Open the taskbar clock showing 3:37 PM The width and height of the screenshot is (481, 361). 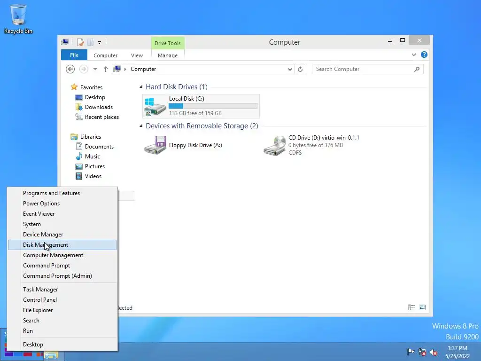click(458, 352)
